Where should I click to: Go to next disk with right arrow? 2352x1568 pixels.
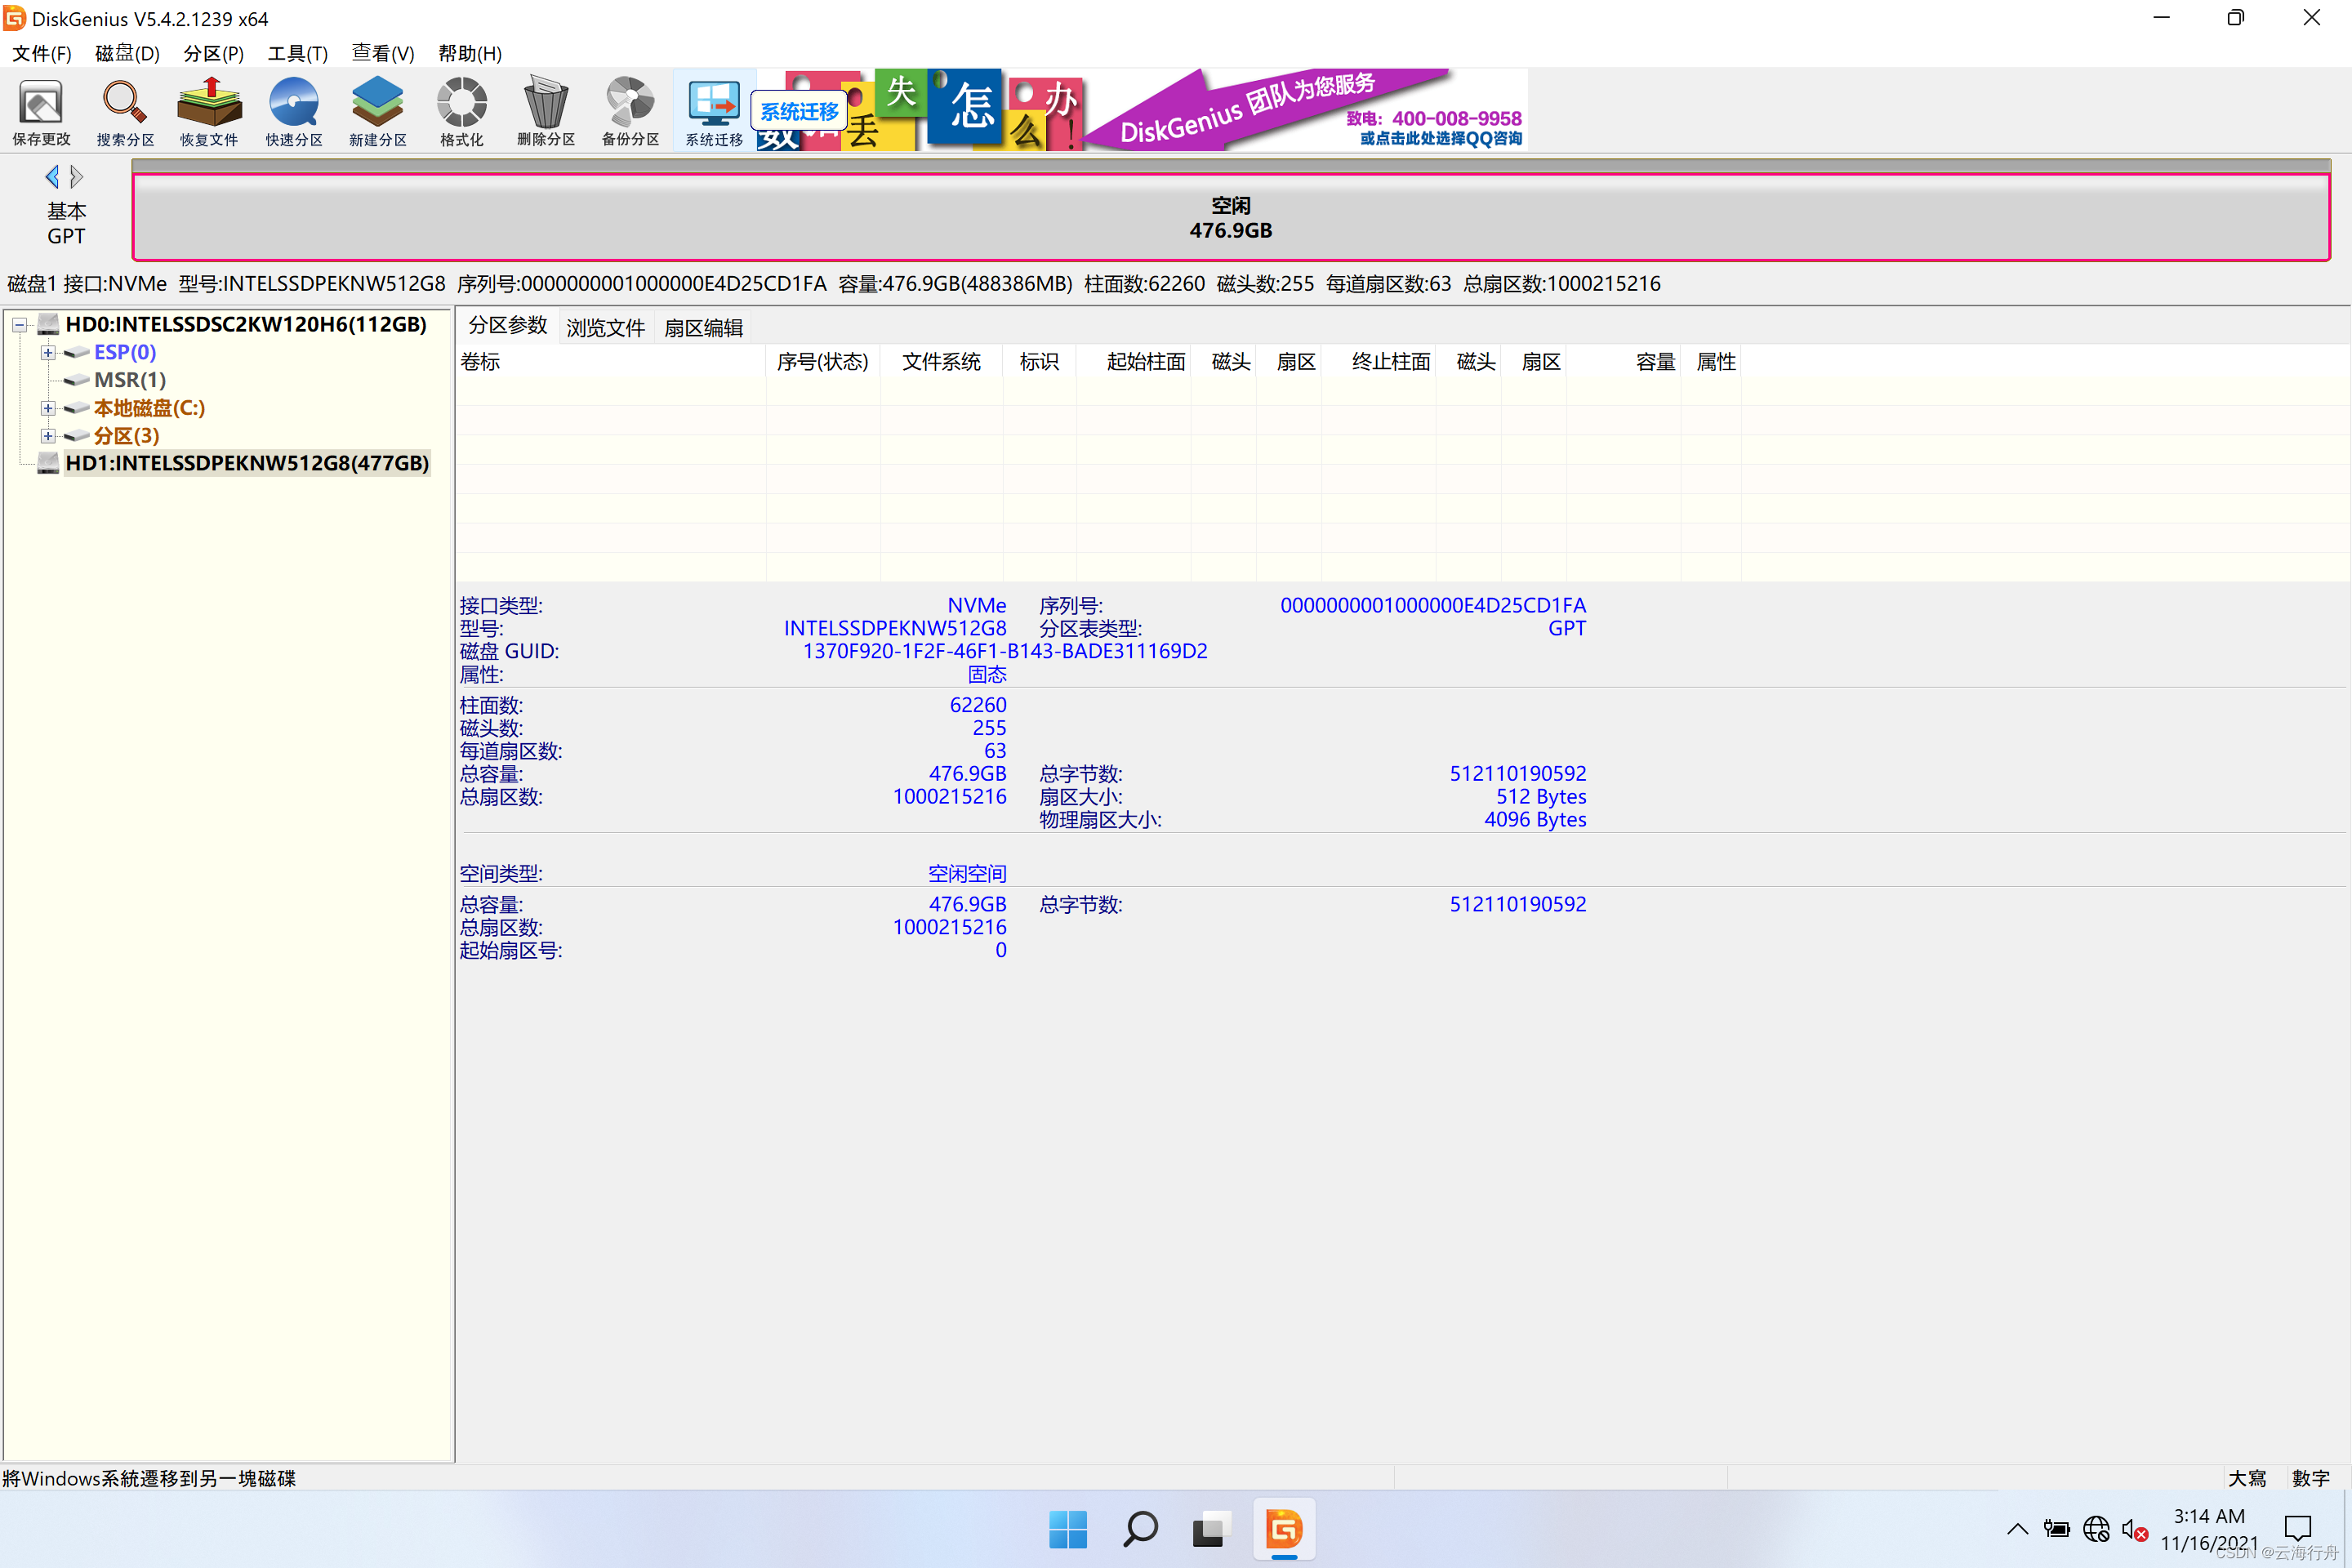click(77, 177)
